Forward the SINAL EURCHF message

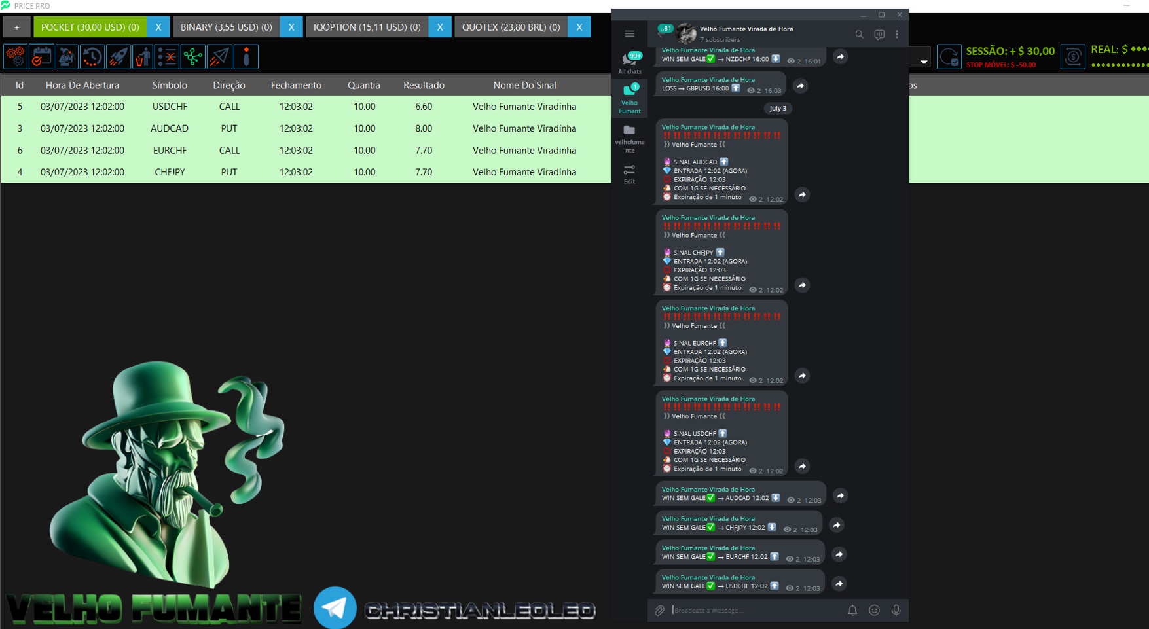pyautogui.click(x=802, y=376)
